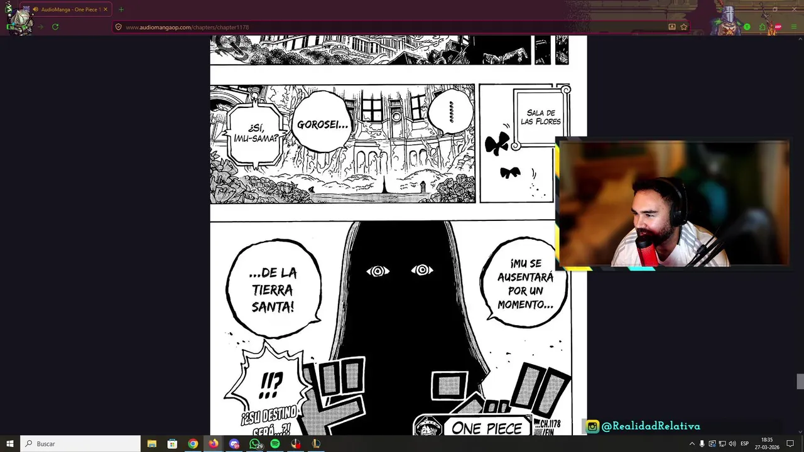Click the '¡Mu se ausentará por un momento...' bubble
The image size is (804, 452).
click(524, 284)
